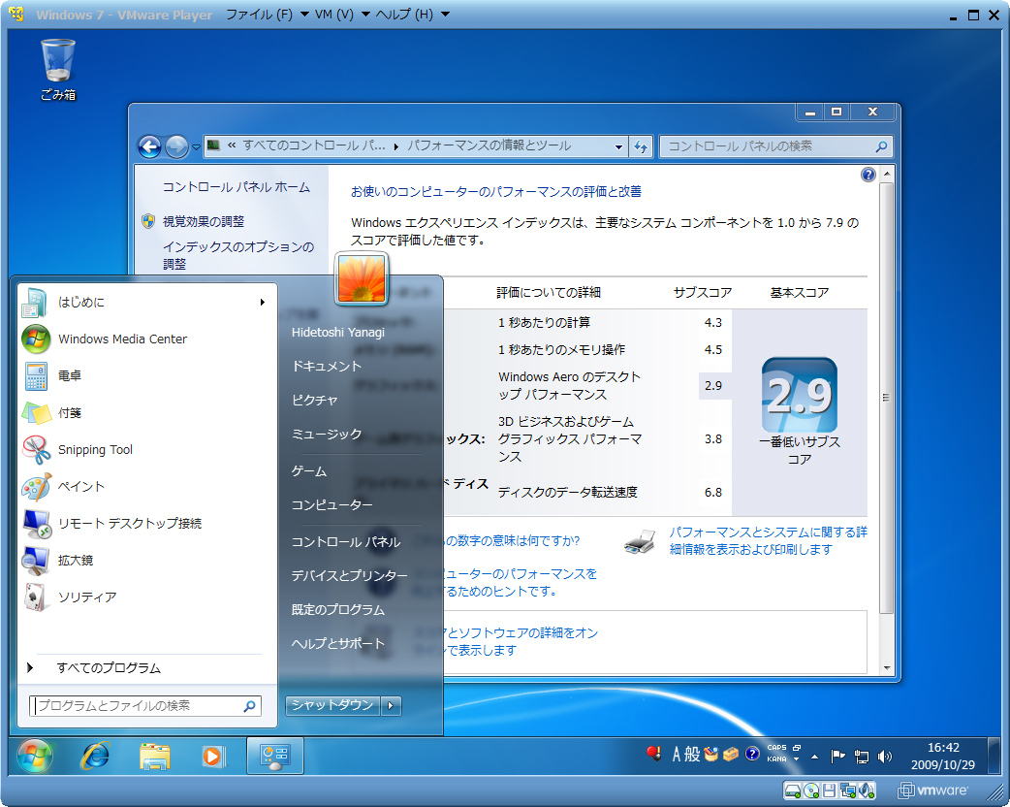The height and width of the screenshot is (807, 1010).
Task: Click the VMware CD/DVD device status icon
Action: pyautogui.click(x=810, y=791)
